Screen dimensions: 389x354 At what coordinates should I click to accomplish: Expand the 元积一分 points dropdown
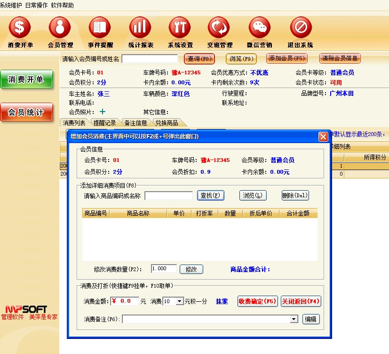[180, 301]
